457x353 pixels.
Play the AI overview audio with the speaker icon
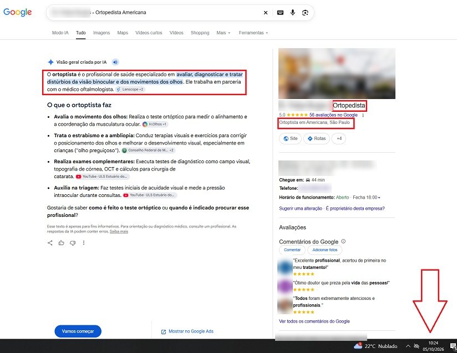tap(115, 62)
